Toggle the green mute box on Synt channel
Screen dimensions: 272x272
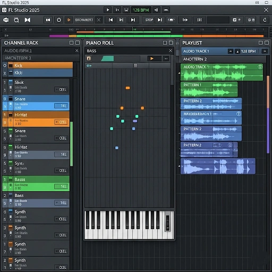click(11, 163)
